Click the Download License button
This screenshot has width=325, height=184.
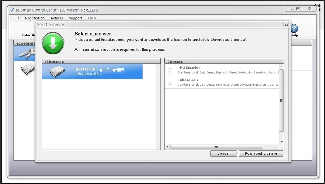click(x=261, y=153)
